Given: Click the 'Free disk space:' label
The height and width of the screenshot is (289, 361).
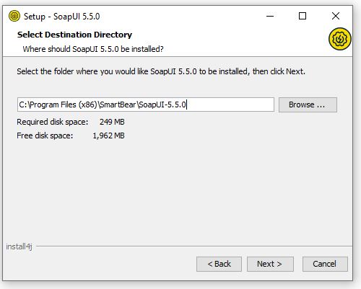Looking at the screenshot, I should coord(45,135).
